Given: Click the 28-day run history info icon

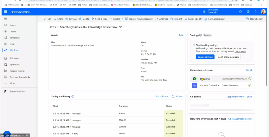Looking at the screenshot, I should click(73, 96).
